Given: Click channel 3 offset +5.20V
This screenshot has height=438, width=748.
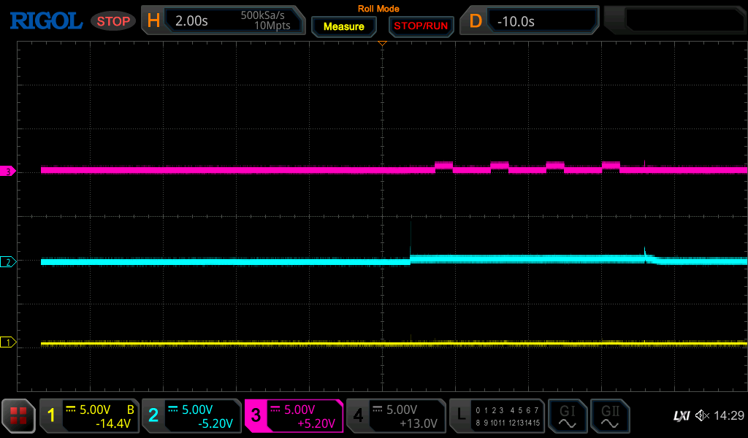Looking at the screenshot, I should pyautogui.click(x=316, y=423).
